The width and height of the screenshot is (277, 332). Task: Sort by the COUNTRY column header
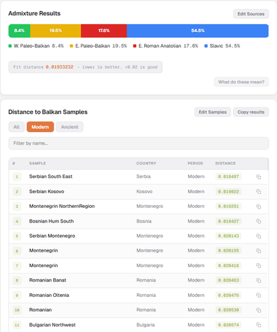pos(146,163)
